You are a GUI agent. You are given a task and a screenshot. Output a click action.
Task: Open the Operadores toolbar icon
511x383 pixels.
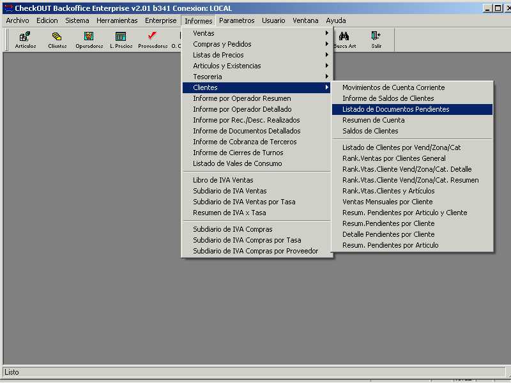tap(89, 40)
